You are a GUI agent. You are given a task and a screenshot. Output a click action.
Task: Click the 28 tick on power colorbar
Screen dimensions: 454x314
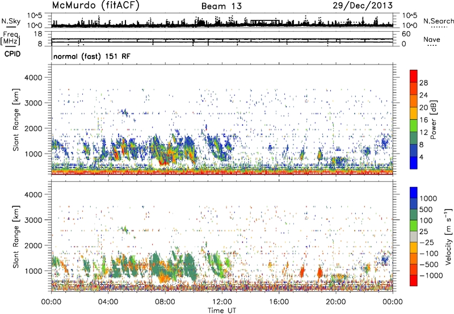(x=423, y=83)
